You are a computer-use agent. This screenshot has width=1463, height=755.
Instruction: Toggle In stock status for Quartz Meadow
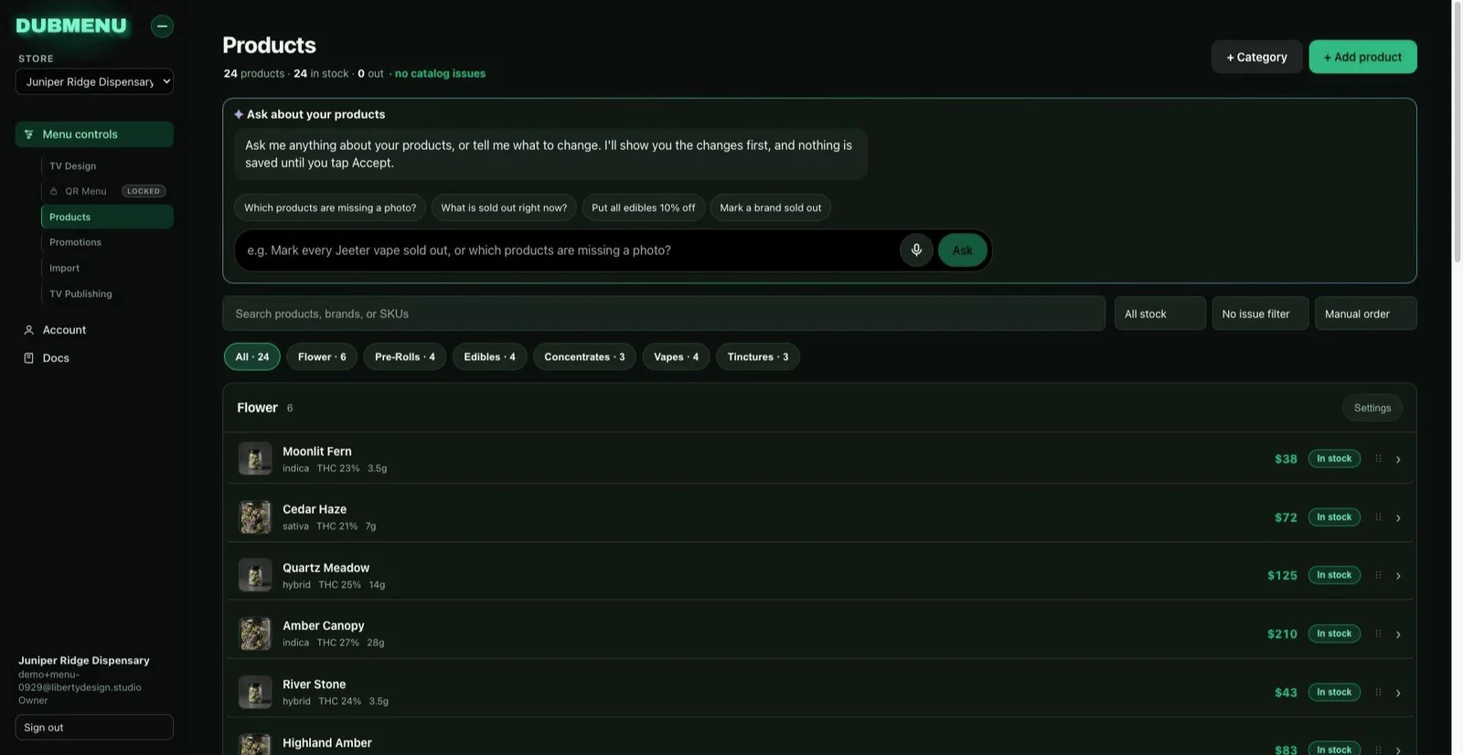(1334, 575)
